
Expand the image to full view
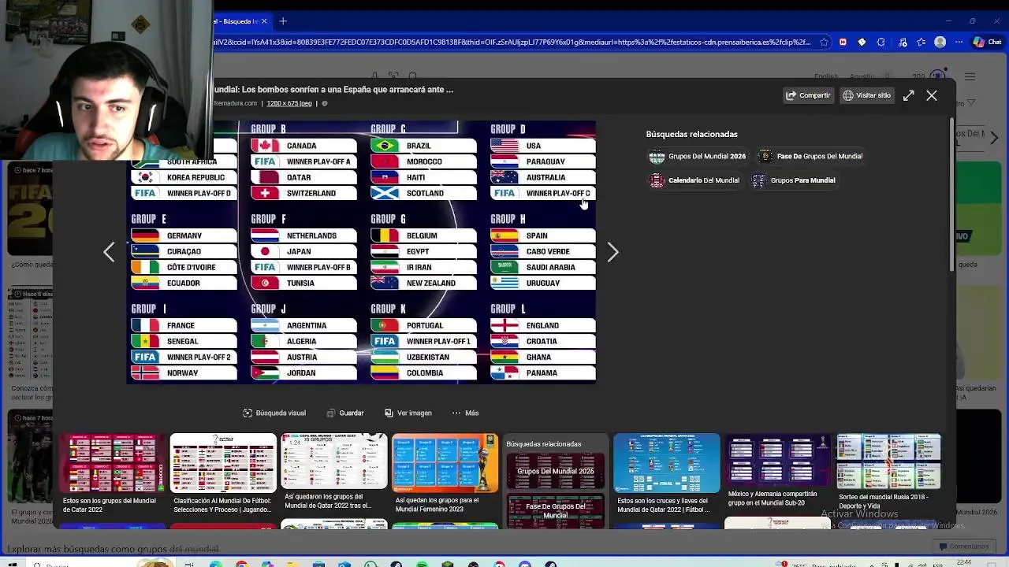pyautogui.click(x=909, y=95)
